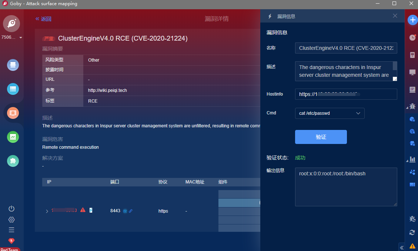Click the blue plus new scan button
This screenshot has width=418, height=251.
(x=412, y=20)
